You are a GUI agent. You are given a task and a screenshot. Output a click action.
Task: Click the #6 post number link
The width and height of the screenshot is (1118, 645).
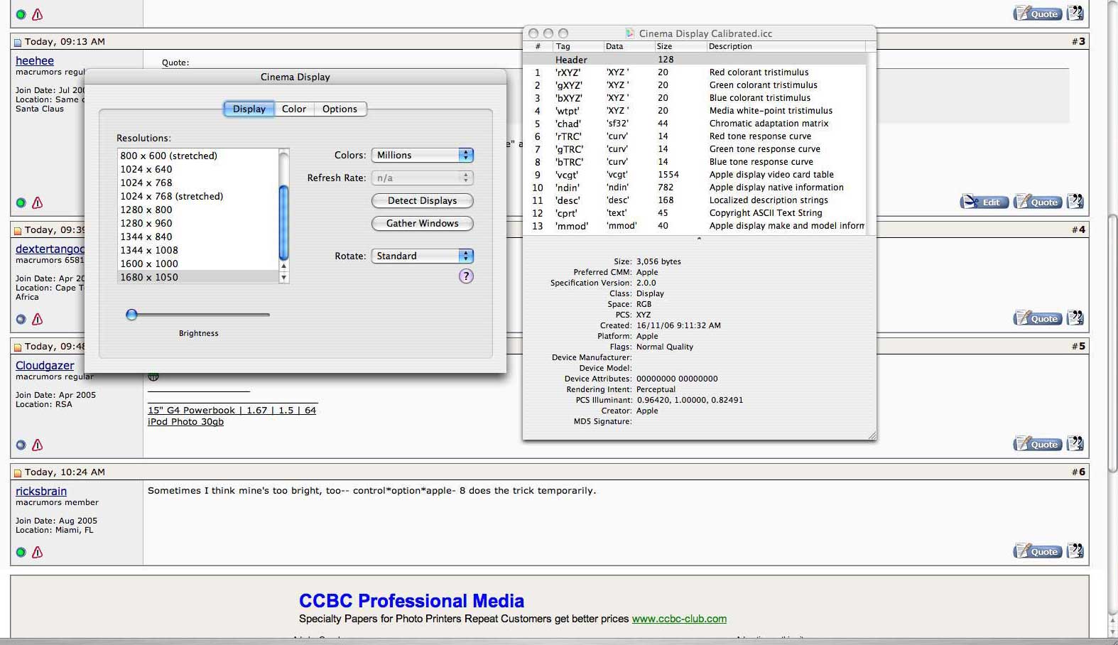(x=1078, y=472)
